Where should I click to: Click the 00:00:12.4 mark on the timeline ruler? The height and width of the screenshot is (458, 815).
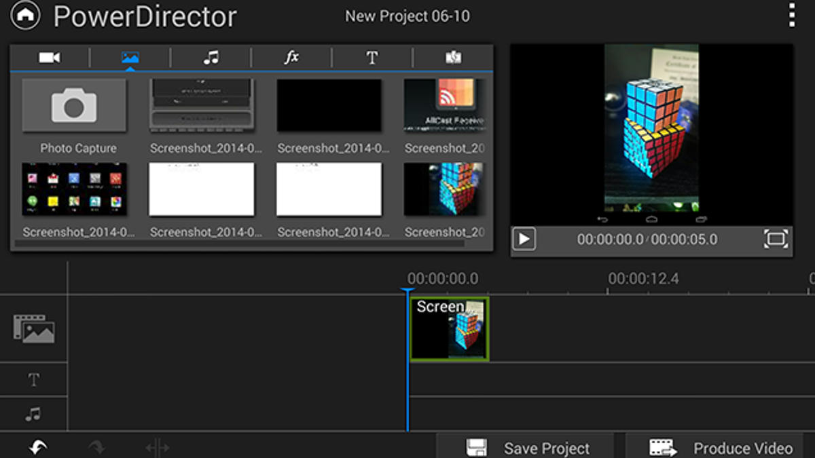pyautogui.click(x=643, y=279)
